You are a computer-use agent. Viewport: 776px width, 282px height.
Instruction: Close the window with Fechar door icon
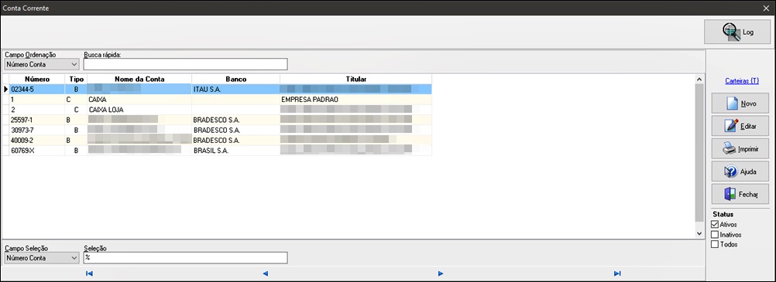[740, 194]
